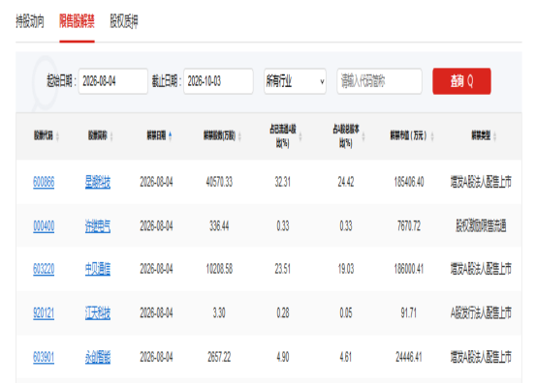536x384 pixels.
Task: Open stock code link 603220
Action: click(x=44, y=270)
